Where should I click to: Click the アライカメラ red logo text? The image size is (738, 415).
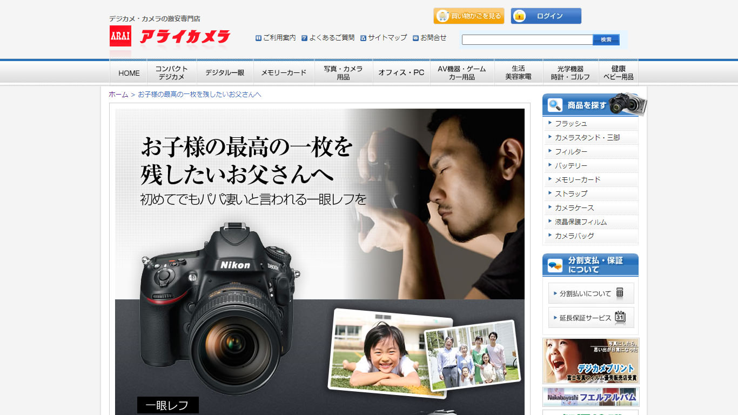tap(185, 37)
